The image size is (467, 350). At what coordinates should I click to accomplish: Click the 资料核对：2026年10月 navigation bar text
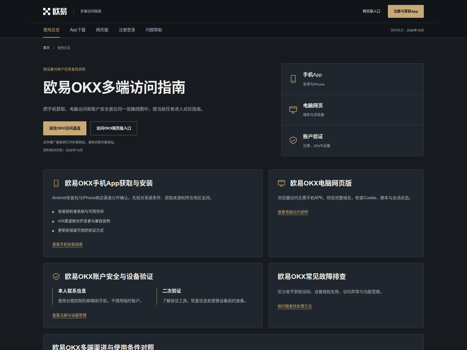click(x=407, y=30)
